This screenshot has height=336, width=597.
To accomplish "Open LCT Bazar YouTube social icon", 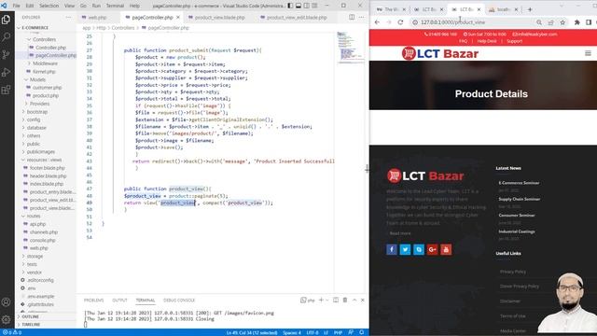I will click(x=446, y=249).
